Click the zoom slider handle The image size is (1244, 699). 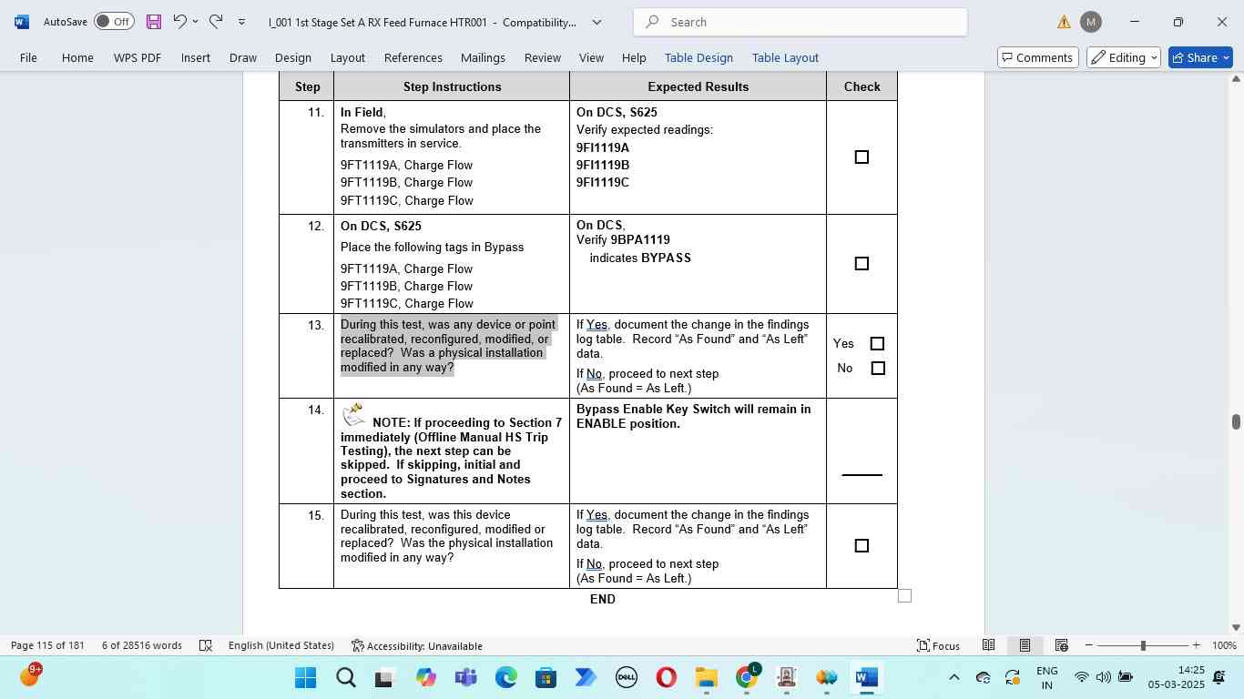[1143, 645]
